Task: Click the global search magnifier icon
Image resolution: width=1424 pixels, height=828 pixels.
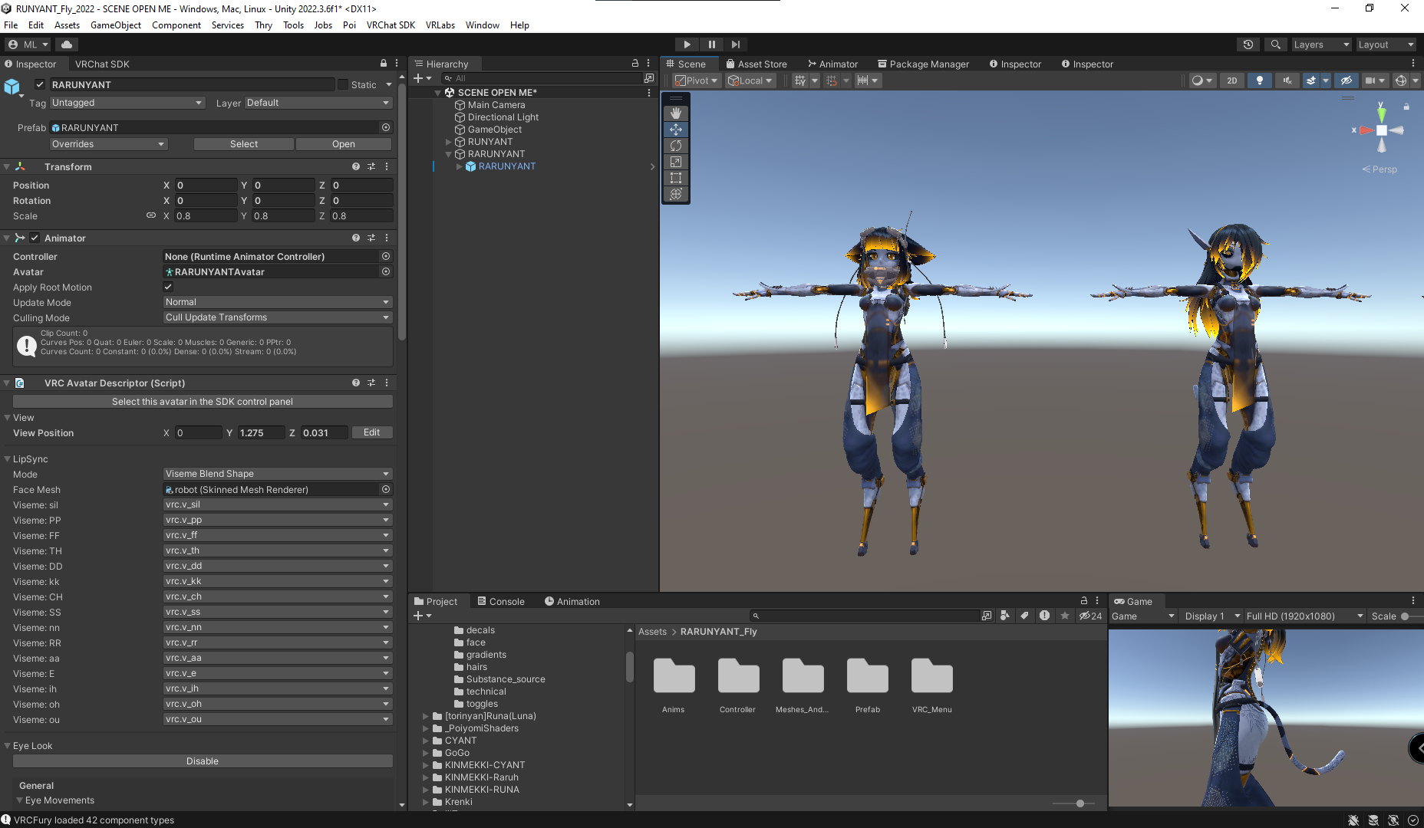Action: pyautogui.click(x=1275, y=44)
